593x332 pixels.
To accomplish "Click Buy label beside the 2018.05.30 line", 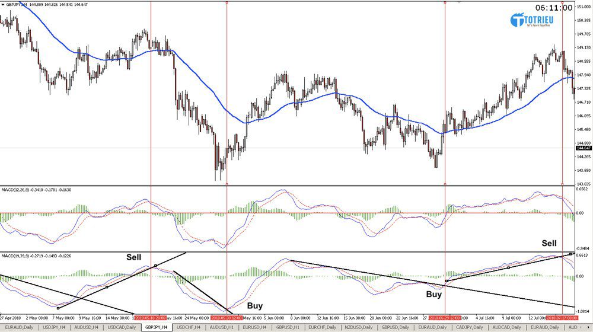I will (255, 306).
